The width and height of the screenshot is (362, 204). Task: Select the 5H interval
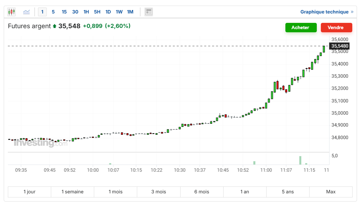click(x=97, y=12)
